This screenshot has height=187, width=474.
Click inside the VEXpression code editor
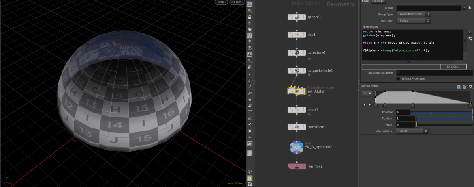412,44
